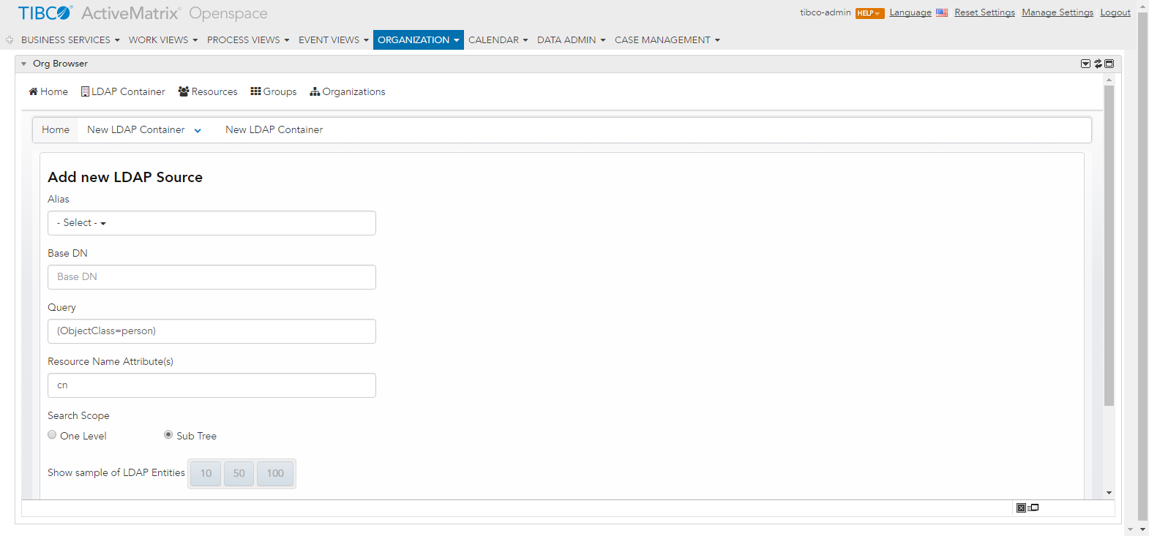This screenshot has width=1149, height=536.
Task: Show 10 sample LDAP entities
Action: pyautogui.click(x=206, y=473)
